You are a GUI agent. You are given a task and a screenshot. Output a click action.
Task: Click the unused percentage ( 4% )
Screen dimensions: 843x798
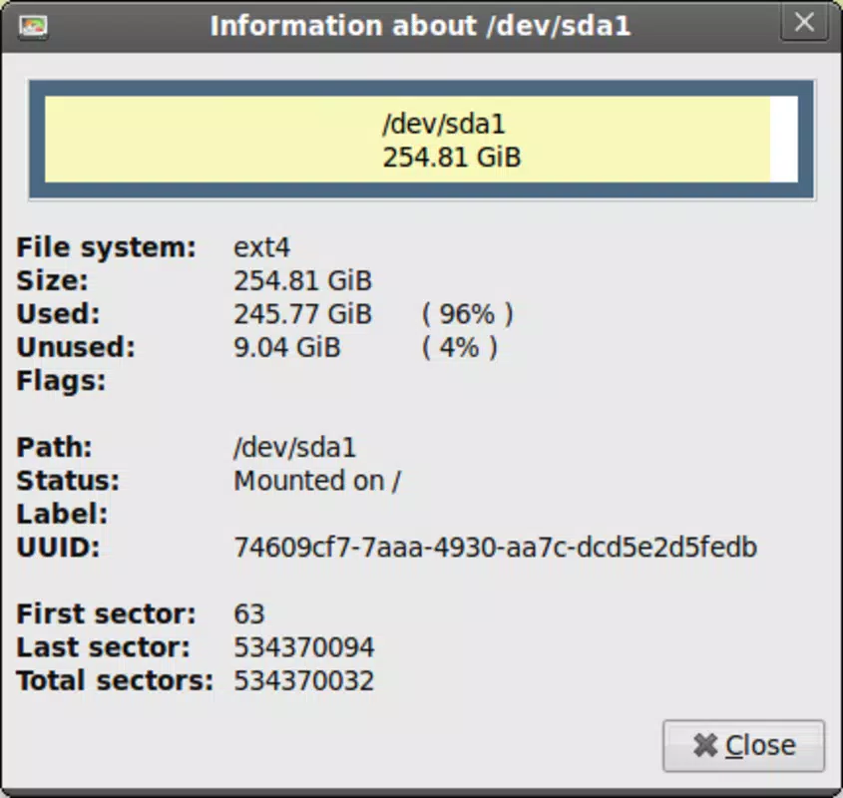click(x=460, y=347)
